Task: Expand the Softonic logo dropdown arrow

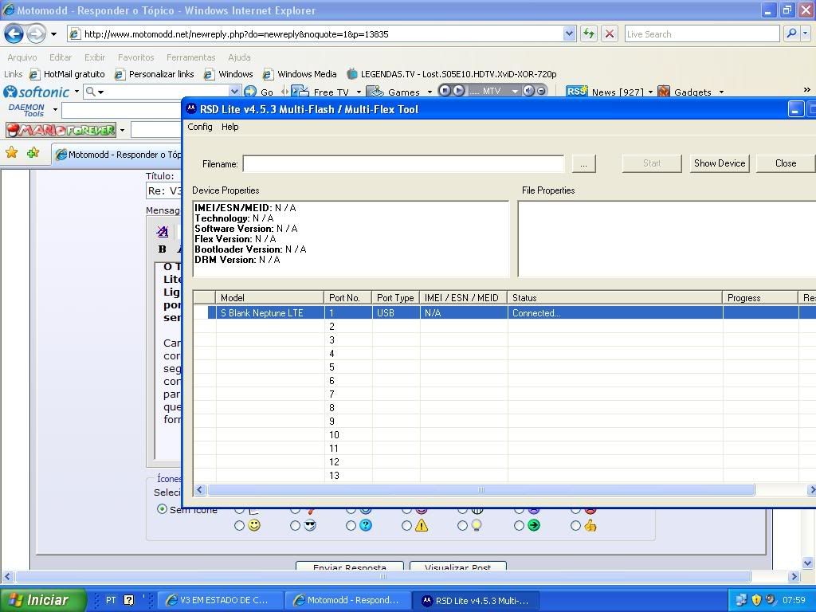Action: [76, 92]
